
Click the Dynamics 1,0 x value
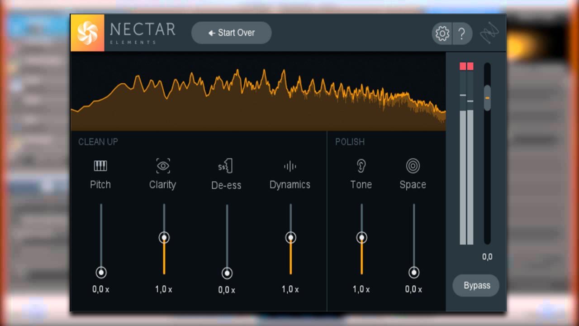click(x=290, y=289)
